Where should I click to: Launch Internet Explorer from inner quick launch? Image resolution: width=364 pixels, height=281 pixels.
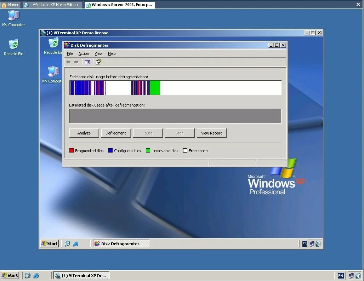[x=76, y=243]
